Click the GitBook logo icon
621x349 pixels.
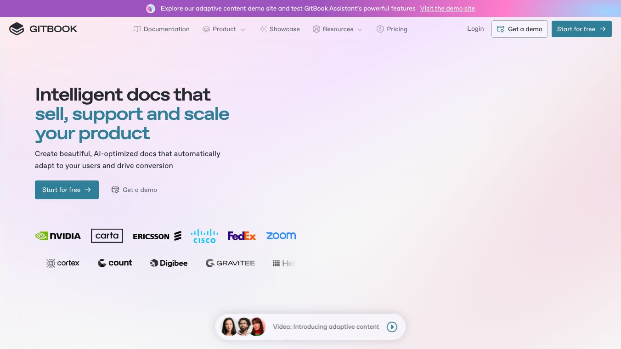point(17,29)
